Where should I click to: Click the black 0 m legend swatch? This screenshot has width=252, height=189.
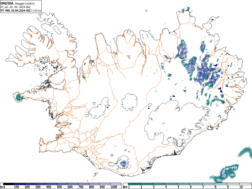coord(9,184)
